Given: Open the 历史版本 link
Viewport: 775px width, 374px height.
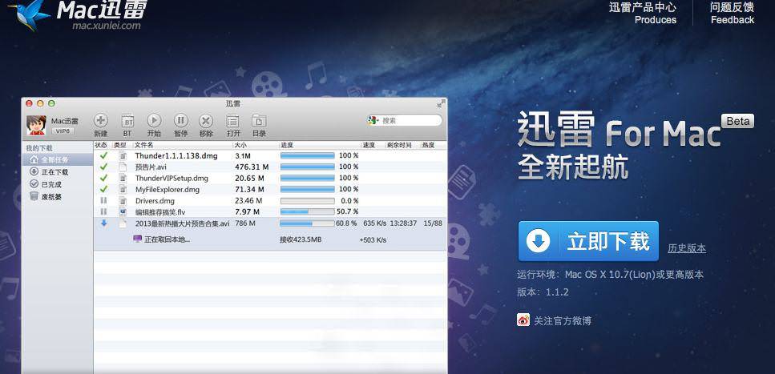Looking at the screenshot, I should click(687, 248).
